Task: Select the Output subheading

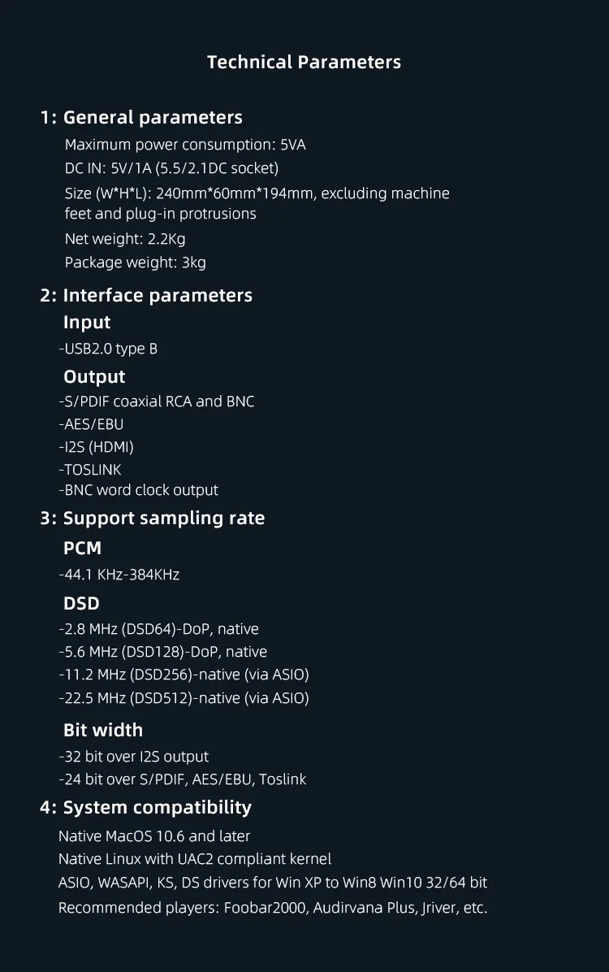Action: [x=94, y=377]
